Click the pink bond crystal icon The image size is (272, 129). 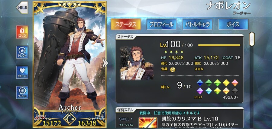pyautogui.click(x=235, y=83)
